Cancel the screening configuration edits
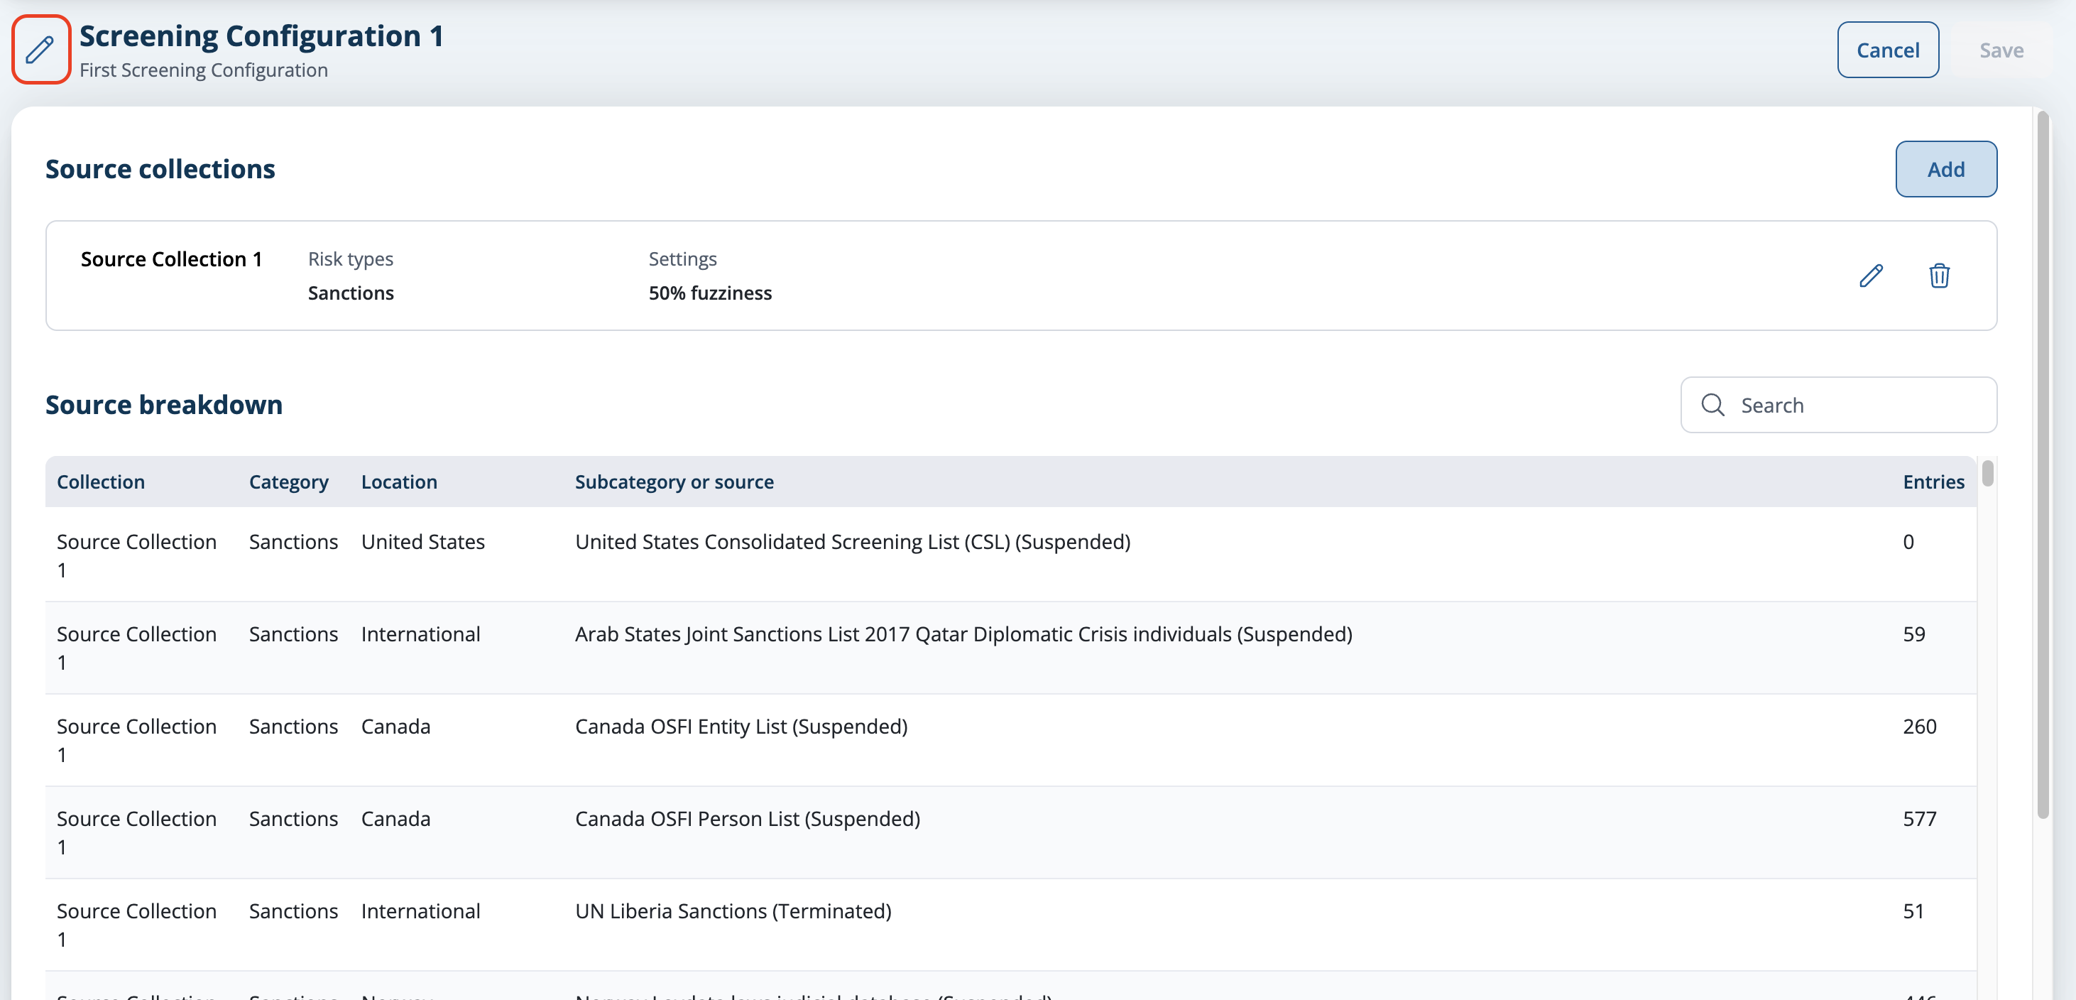 [x=1887, y=50]
